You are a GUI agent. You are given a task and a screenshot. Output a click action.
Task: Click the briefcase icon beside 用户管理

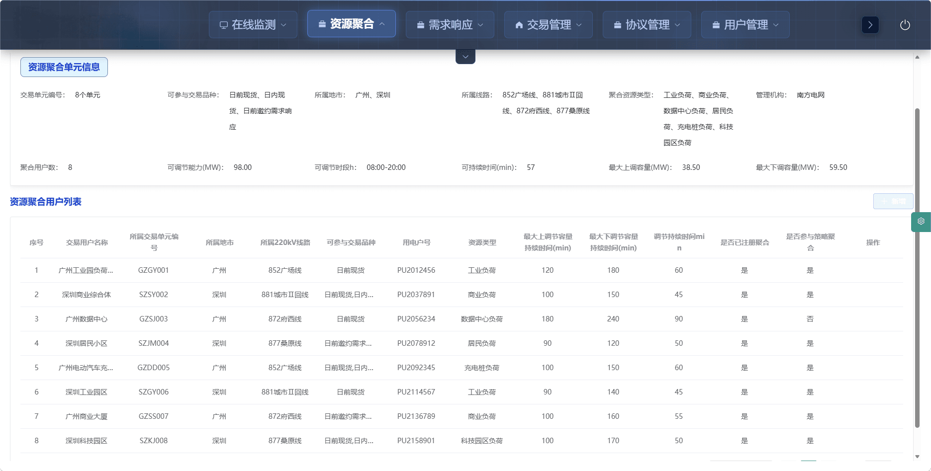[716, 25]
